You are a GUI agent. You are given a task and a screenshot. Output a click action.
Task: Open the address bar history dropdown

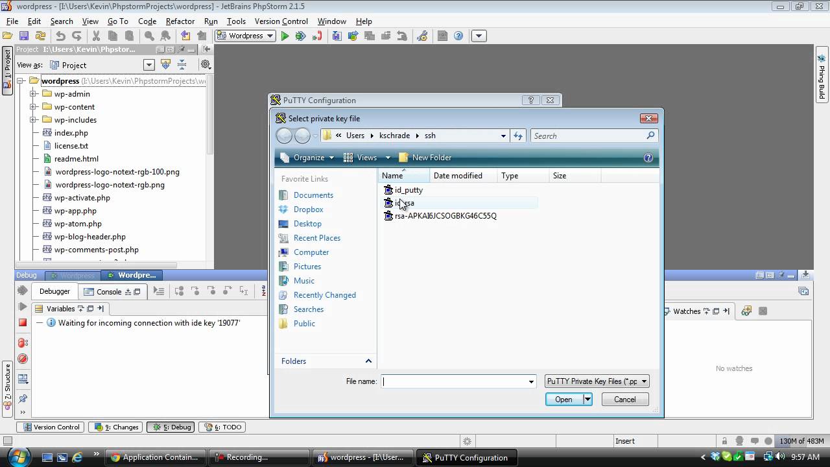pyautogui.click(x=503, y=136)
